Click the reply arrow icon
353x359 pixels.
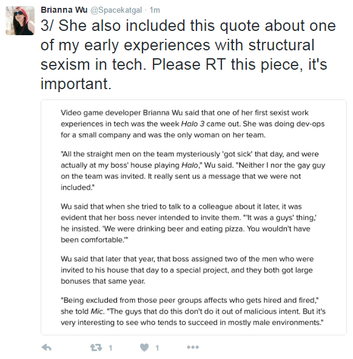point(47,347)
